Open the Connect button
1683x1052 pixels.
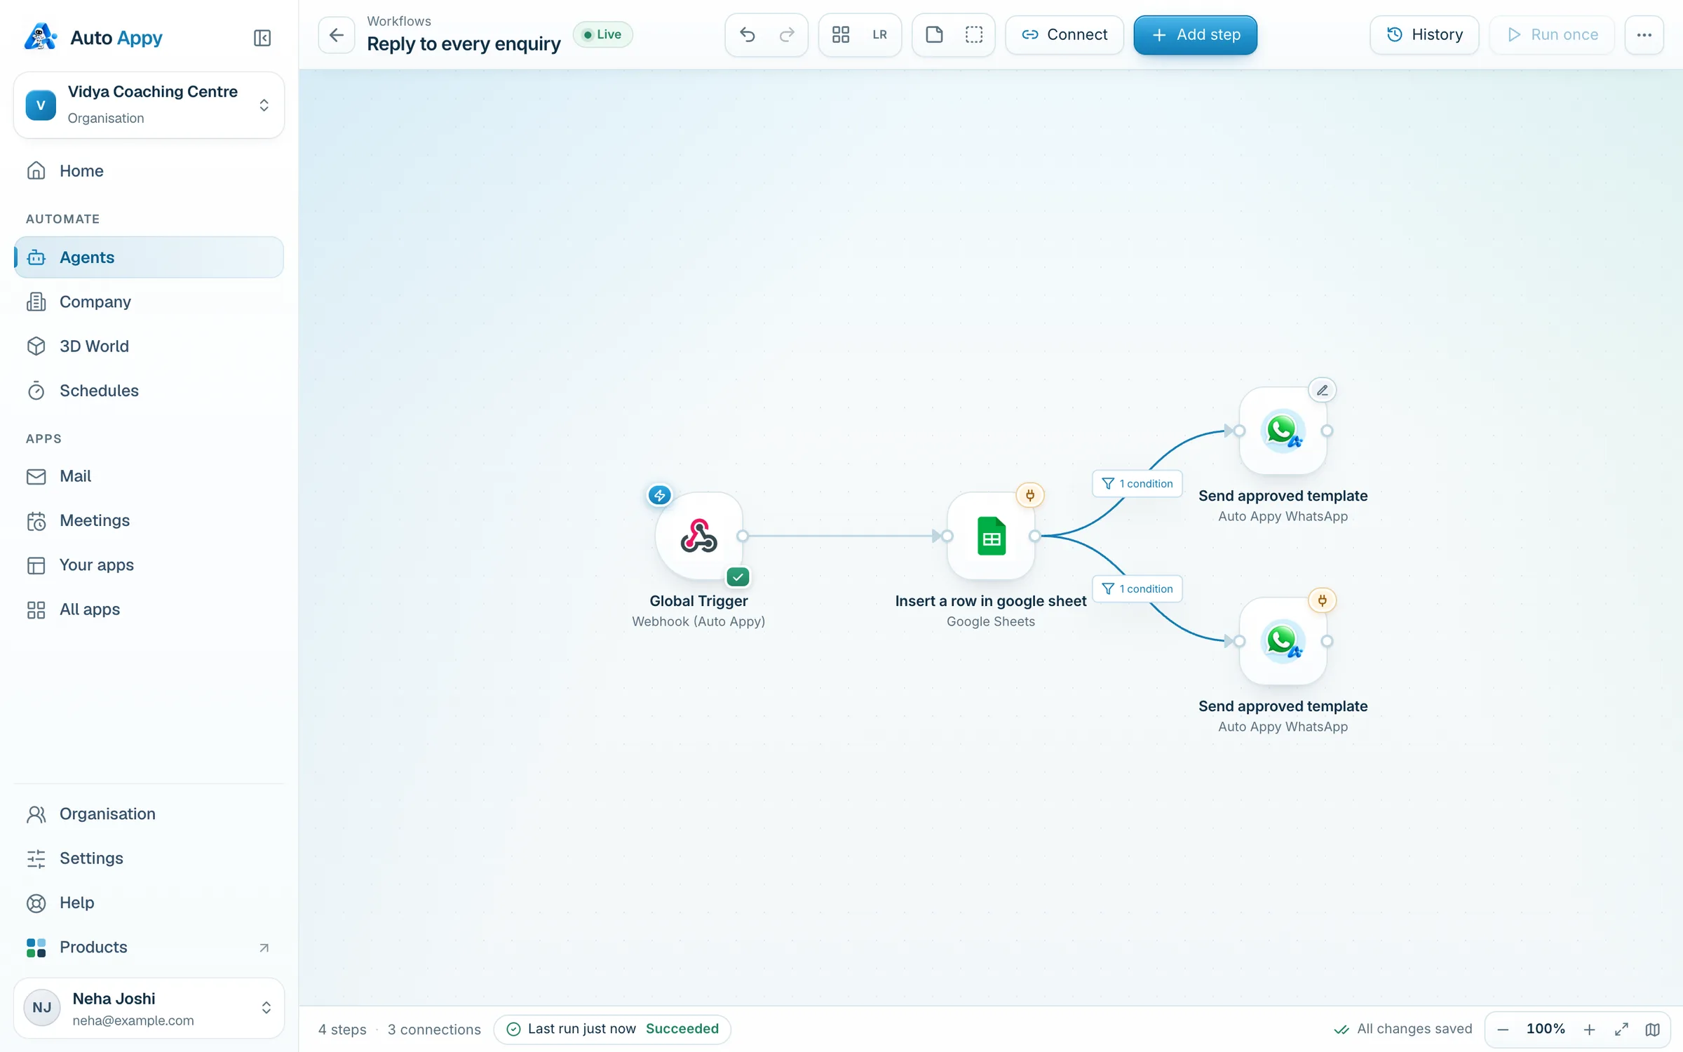(x=1064, y=35)
